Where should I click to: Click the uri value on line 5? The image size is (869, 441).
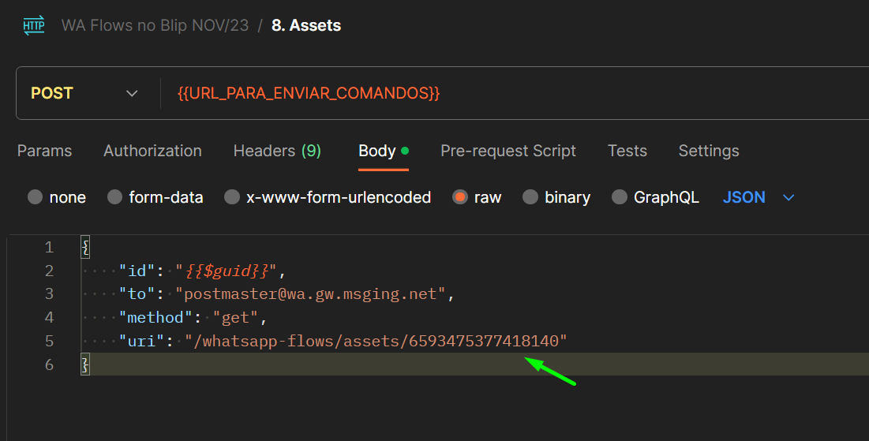click(376, 341)
